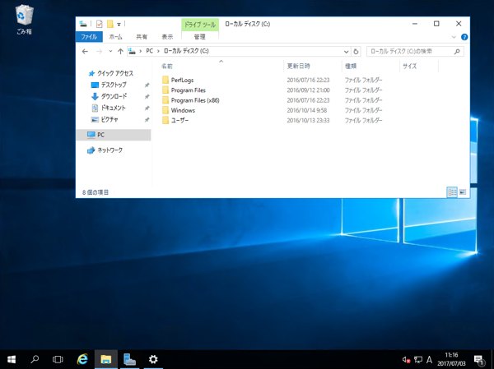
Task: Switch to large icons view in status bar
Action: coord(463,192)
